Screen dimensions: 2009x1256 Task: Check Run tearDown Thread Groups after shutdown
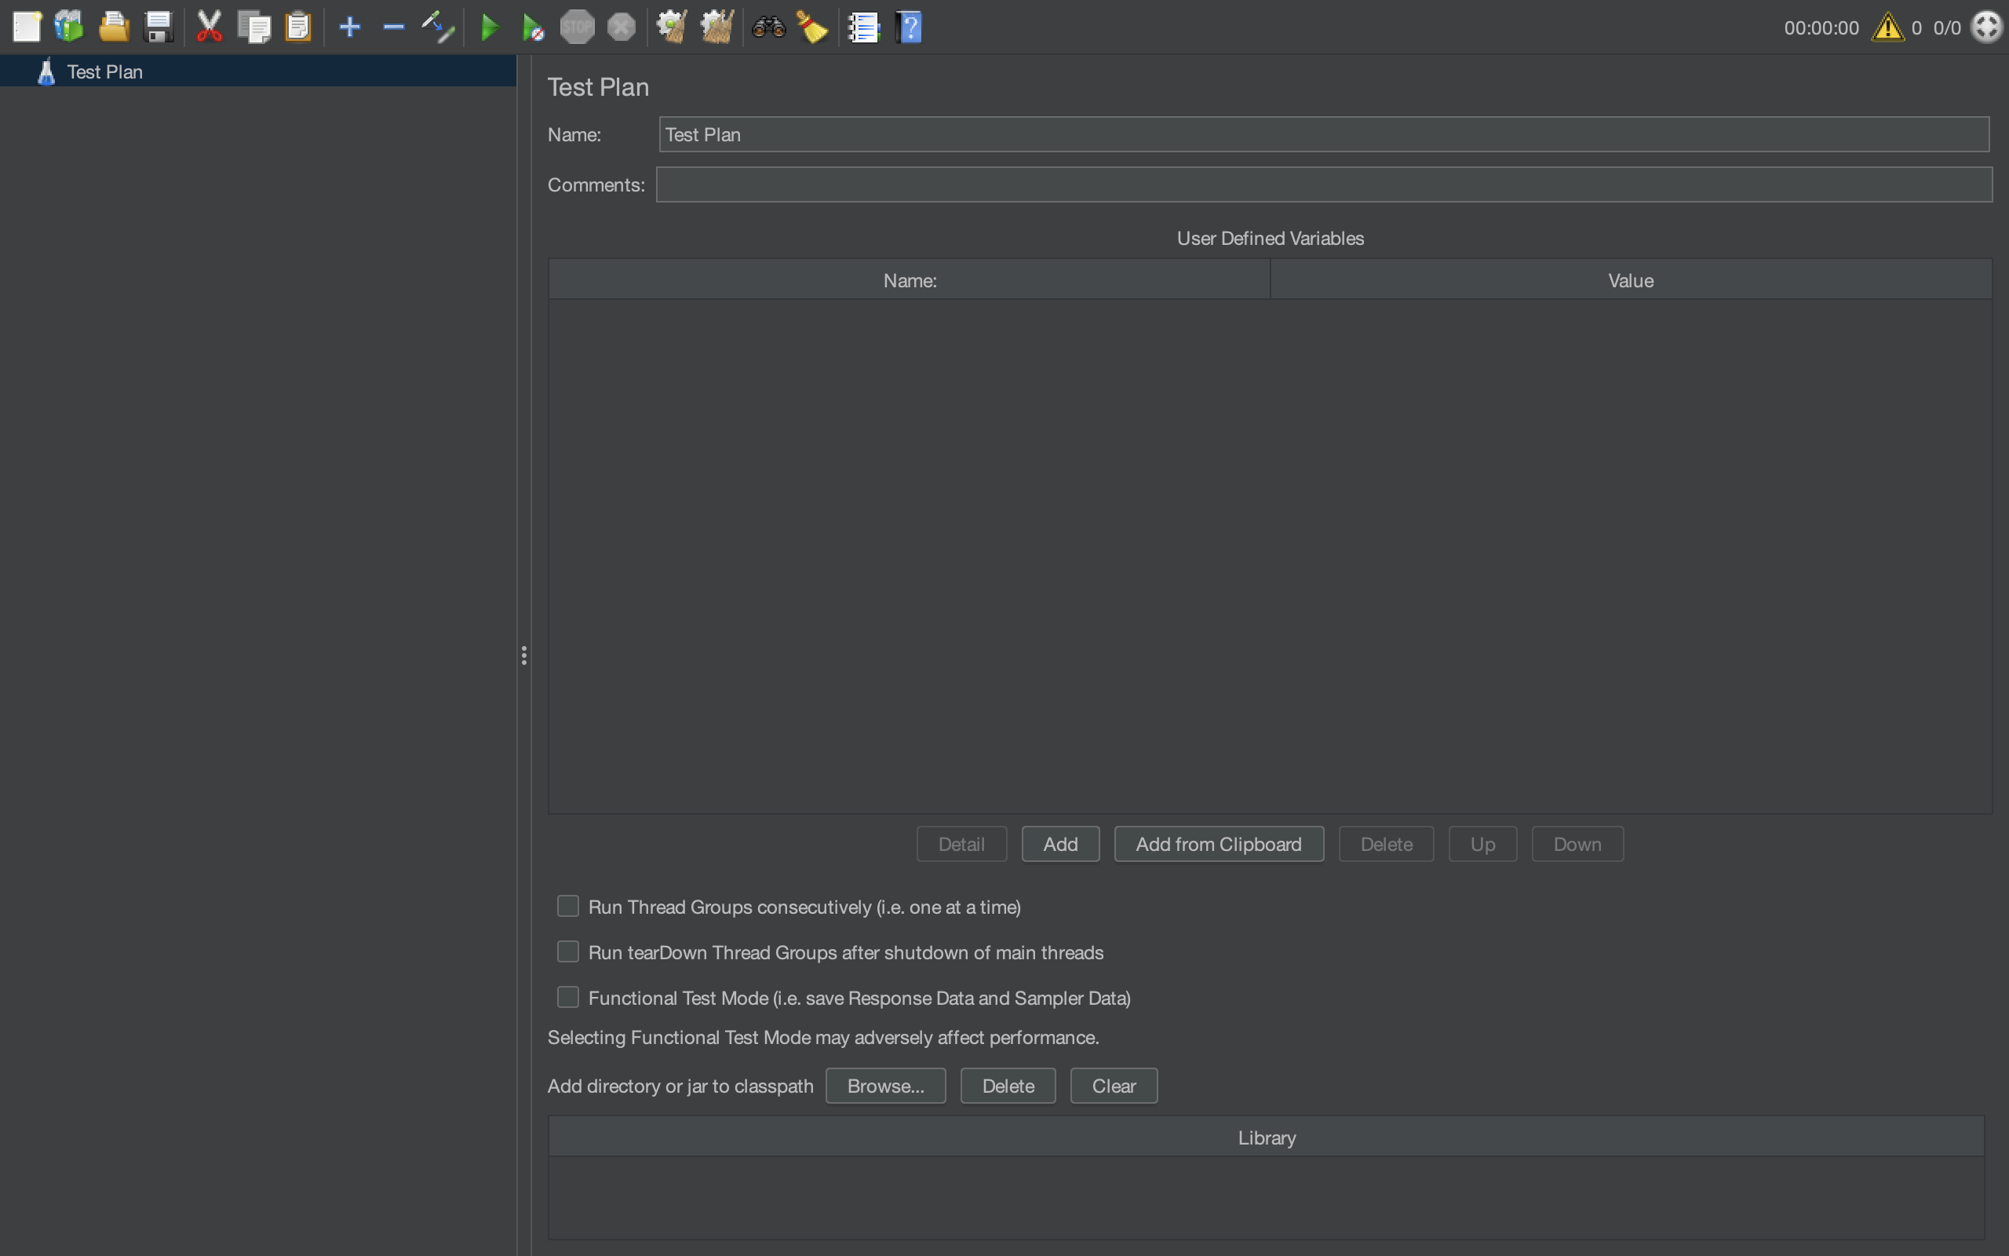pyautogui.click(x=568, y=951)
